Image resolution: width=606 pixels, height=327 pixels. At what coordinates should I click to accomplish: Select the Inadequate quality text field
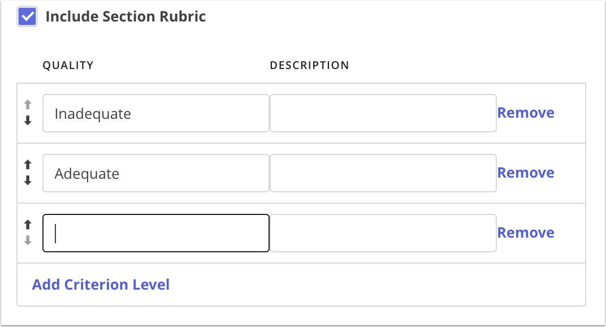(x=155, y=113)
